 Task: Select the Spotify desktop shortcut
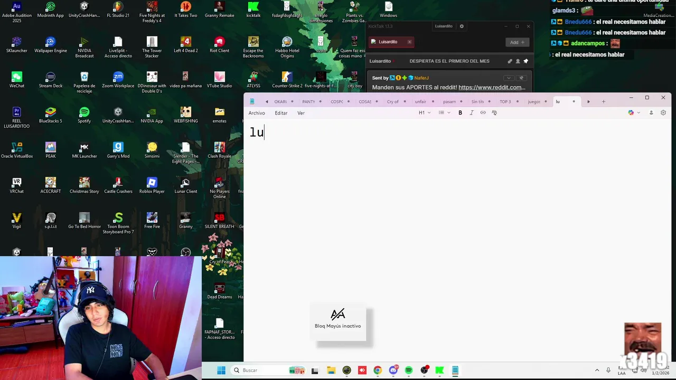pos(84,116)
